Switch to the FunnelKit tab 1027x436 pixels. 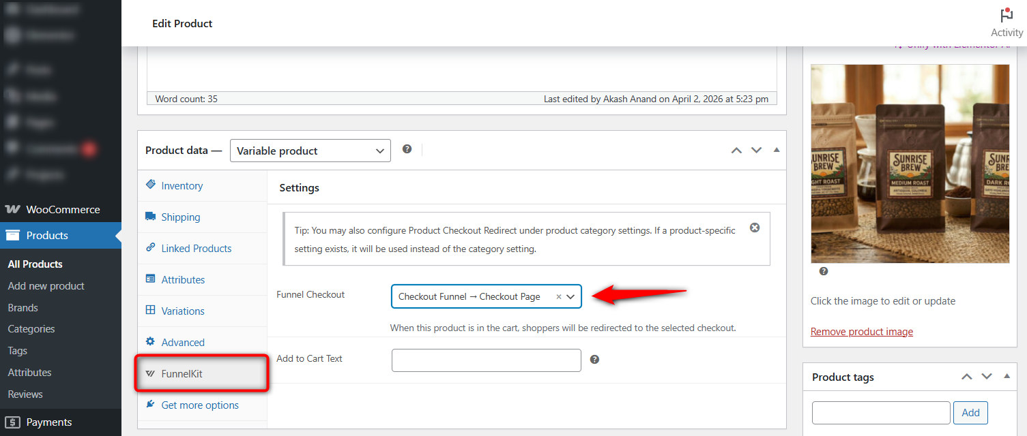pos(181,373)
